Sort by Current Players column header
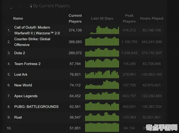179x133 pixels. 75,18
